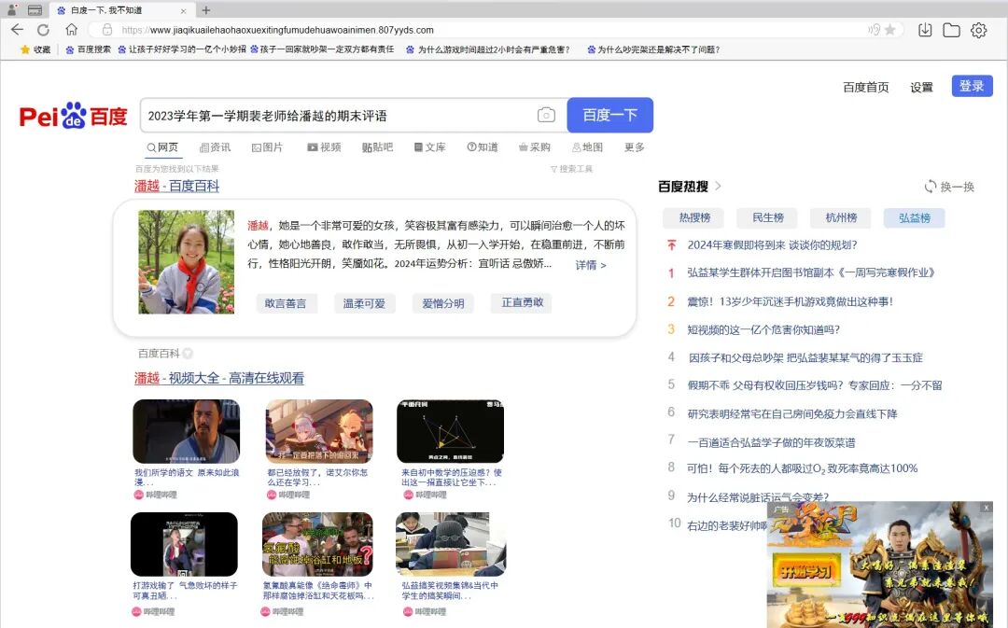Go to browser home icon
The height and width of the screenshot is (628, 1008).
71,30
